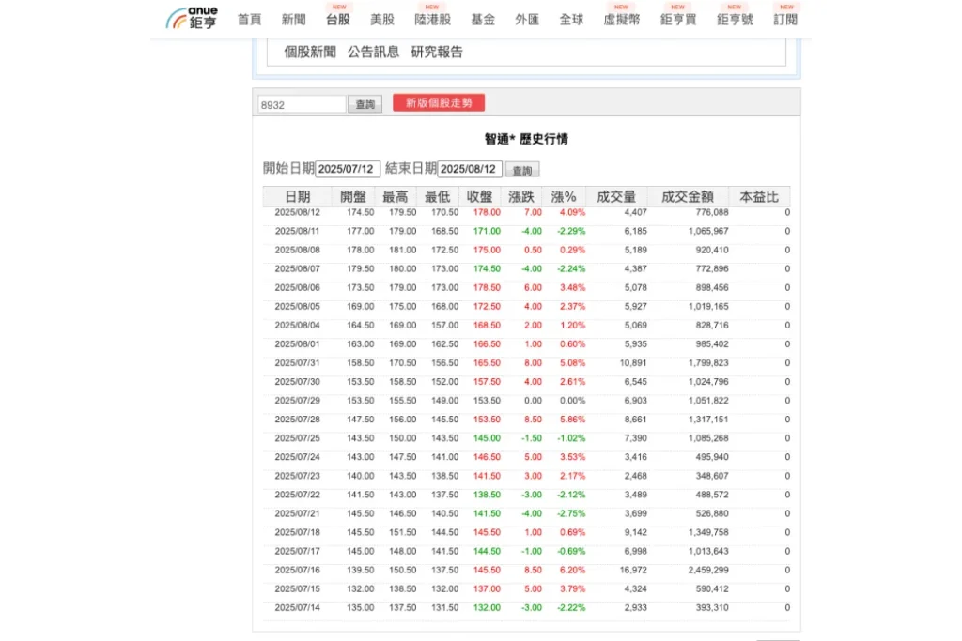Click the -0.69% change value

(571, 552)
